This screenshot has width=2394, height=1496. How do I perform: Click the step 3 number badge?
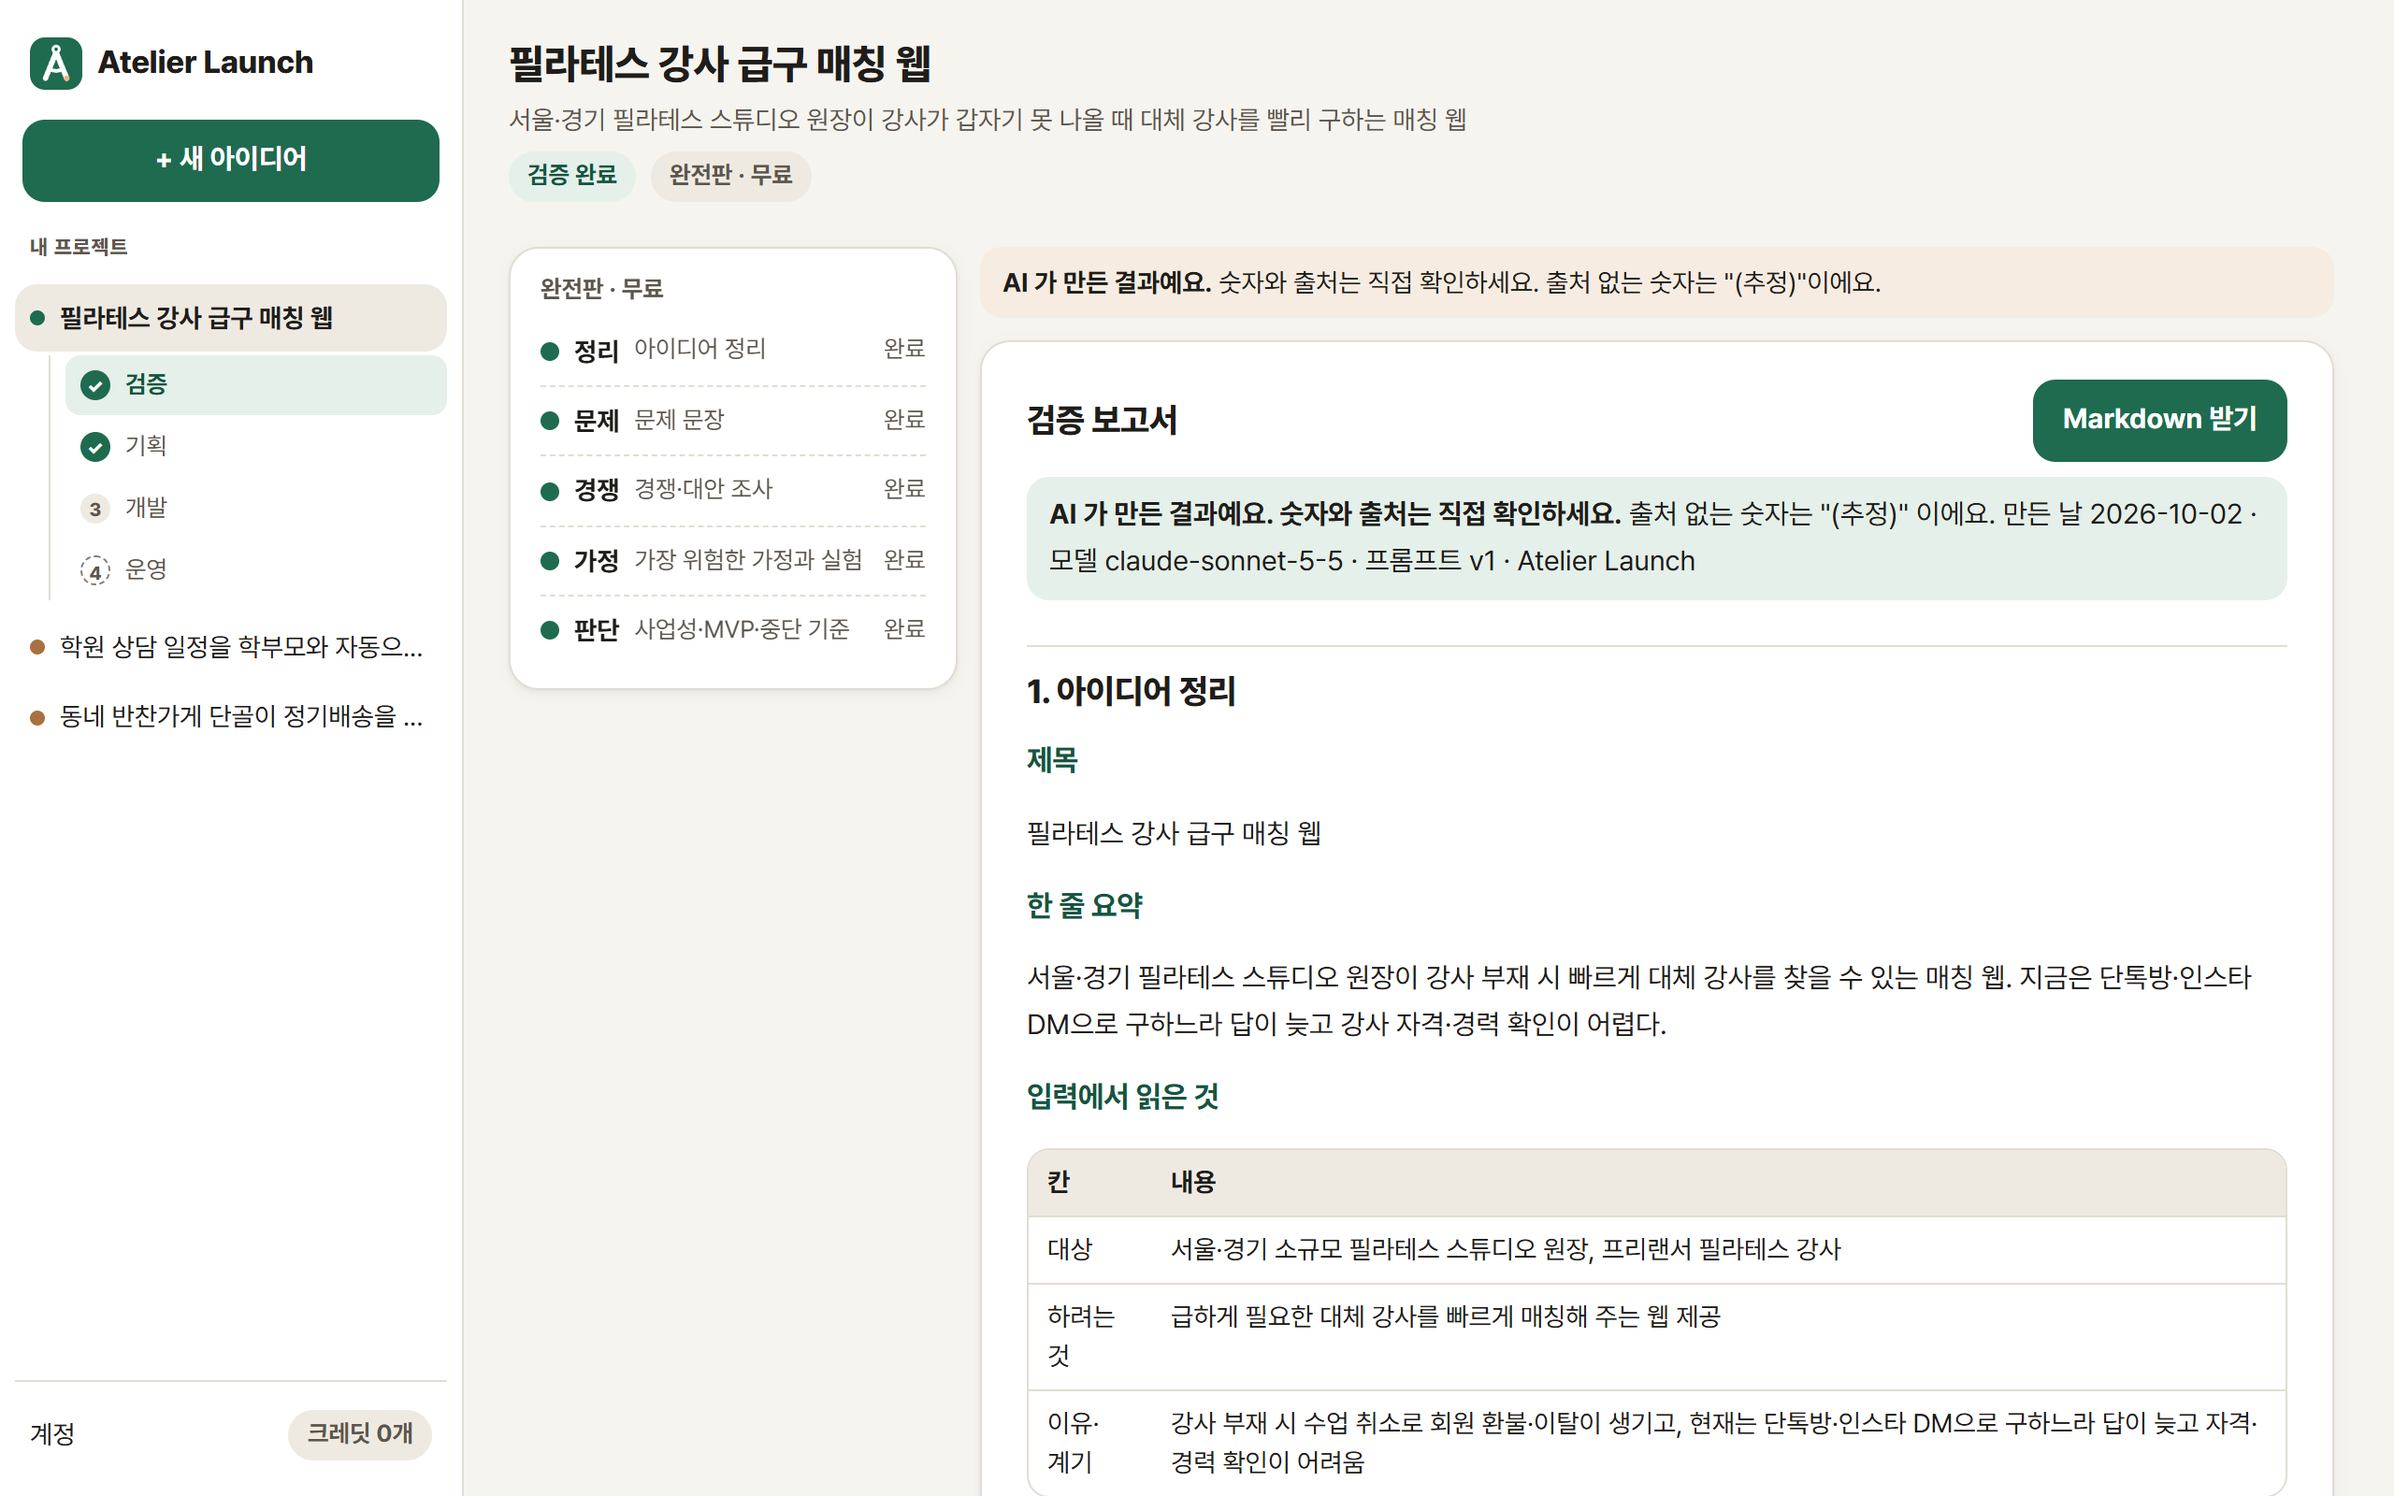(x=95, y=510)
